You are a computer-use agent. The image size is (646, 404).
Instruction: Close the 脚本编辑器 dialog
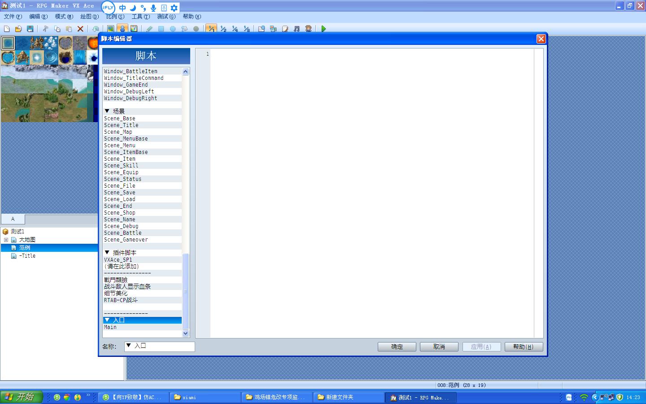[x=541, y=39]
